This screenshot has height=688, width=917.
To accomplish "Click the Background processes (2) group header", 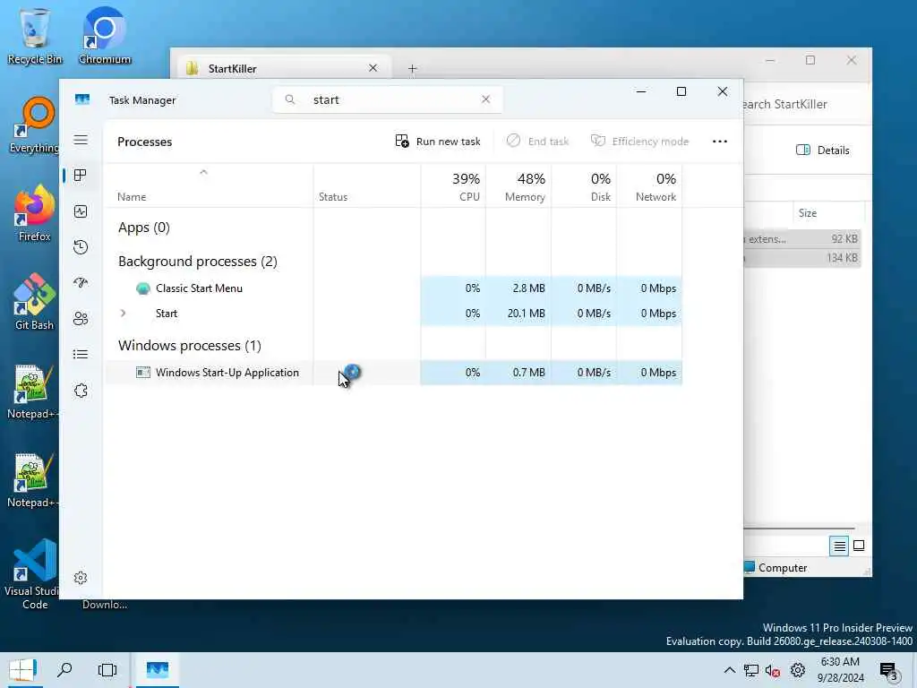I will coord(198,261).
